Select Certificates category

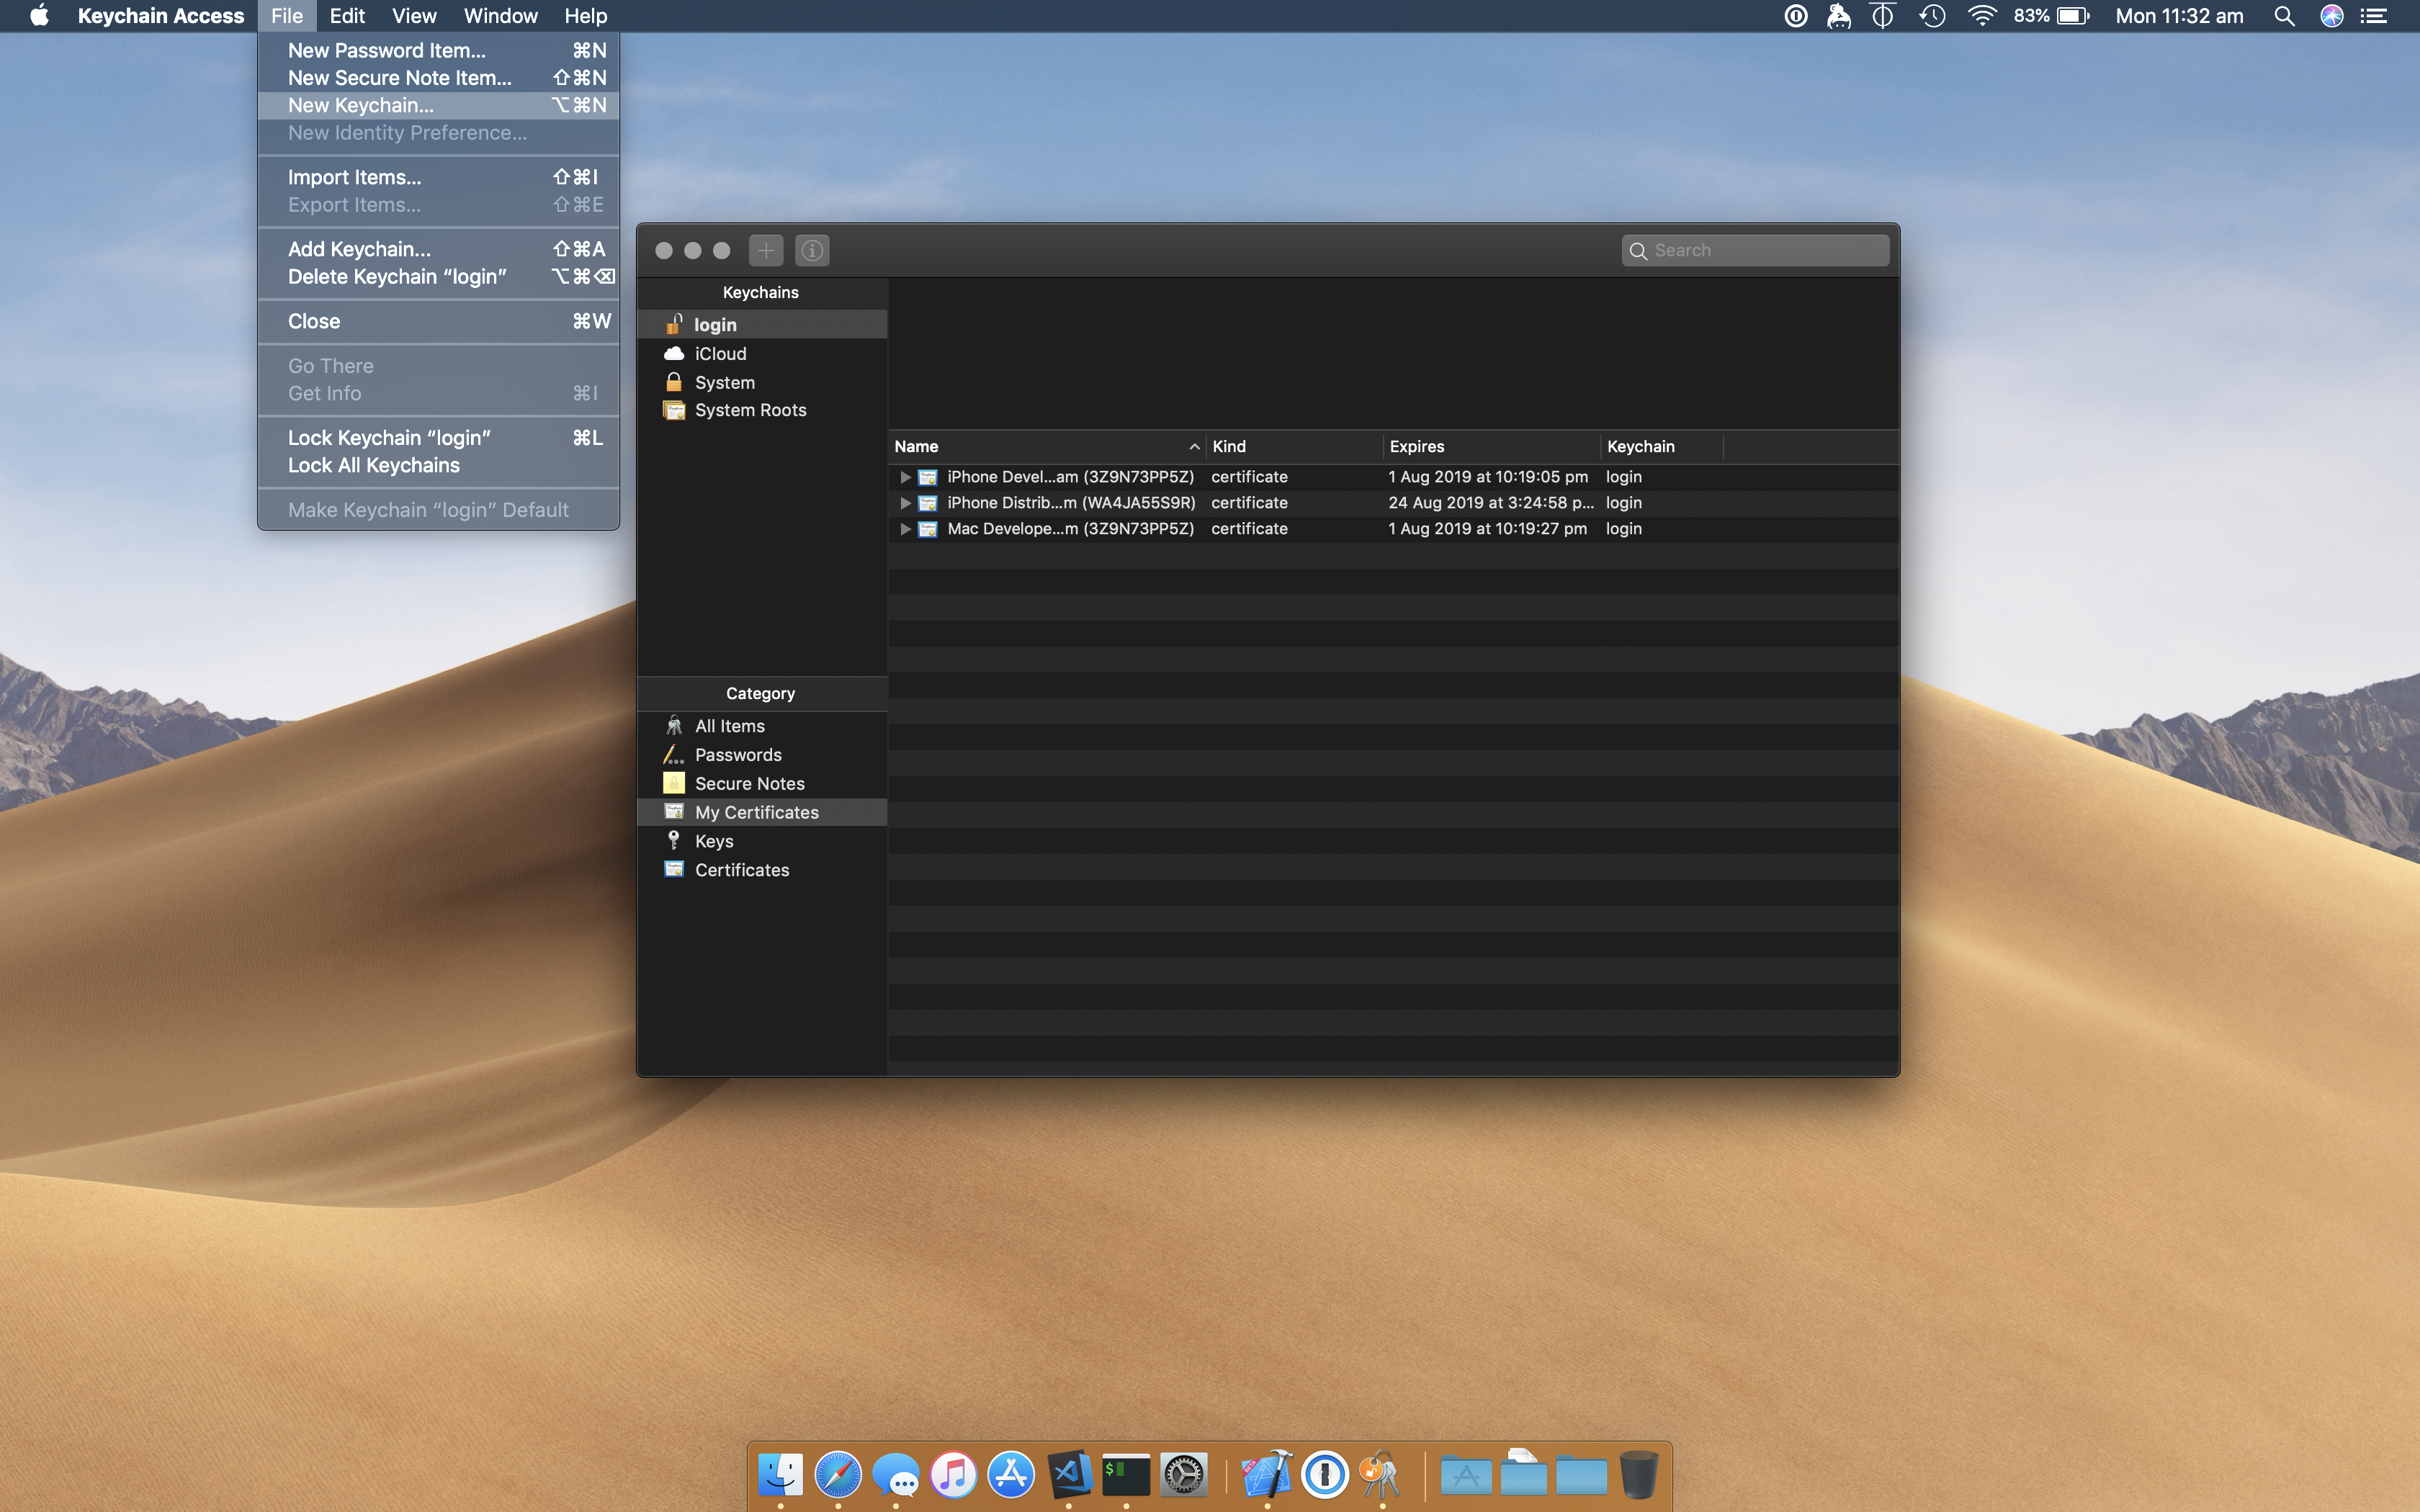[762, 870]
